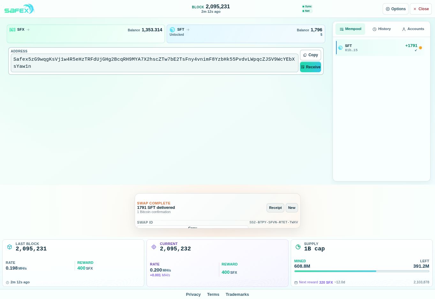The width and height of the screenshot is (435, 299).
Task: Click the clock icon beside 2m 12s ago
Action: (x=8, y=282)
